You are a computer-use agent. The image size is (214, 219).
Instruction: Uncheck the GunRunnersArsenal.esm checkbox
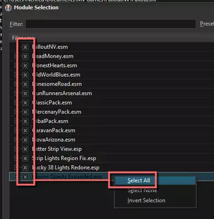click(25, 93)
